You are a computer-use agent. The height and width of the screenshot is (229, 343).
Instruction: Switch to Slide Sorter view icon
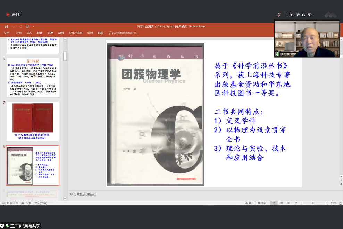point(281,203)
